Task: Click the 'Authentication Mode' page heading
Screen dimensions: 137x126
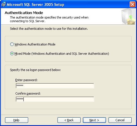Action: [x=24, y=13]
